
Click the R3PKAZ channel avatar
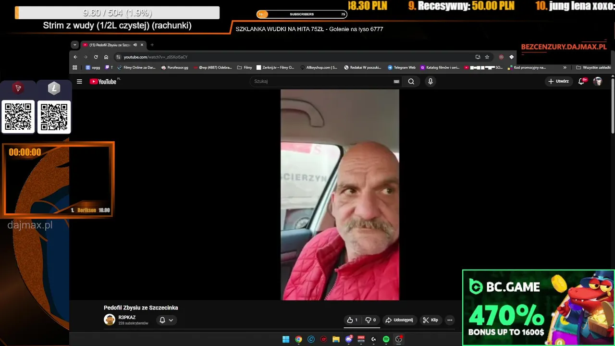110,320
